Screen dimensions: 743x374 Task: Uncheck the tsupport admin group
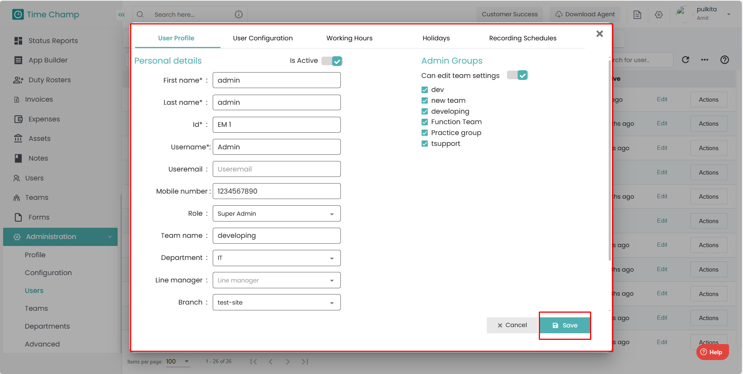[425, 144]
